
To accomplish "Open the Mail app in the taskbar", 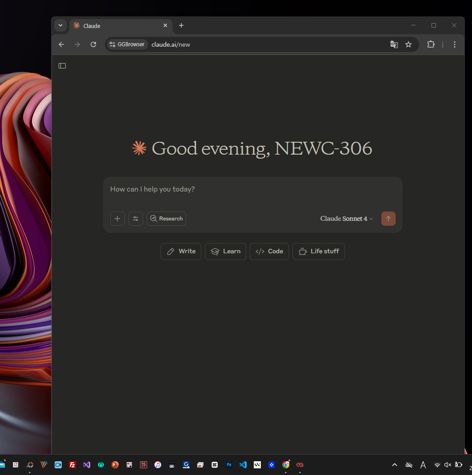I will coord(2,465).
